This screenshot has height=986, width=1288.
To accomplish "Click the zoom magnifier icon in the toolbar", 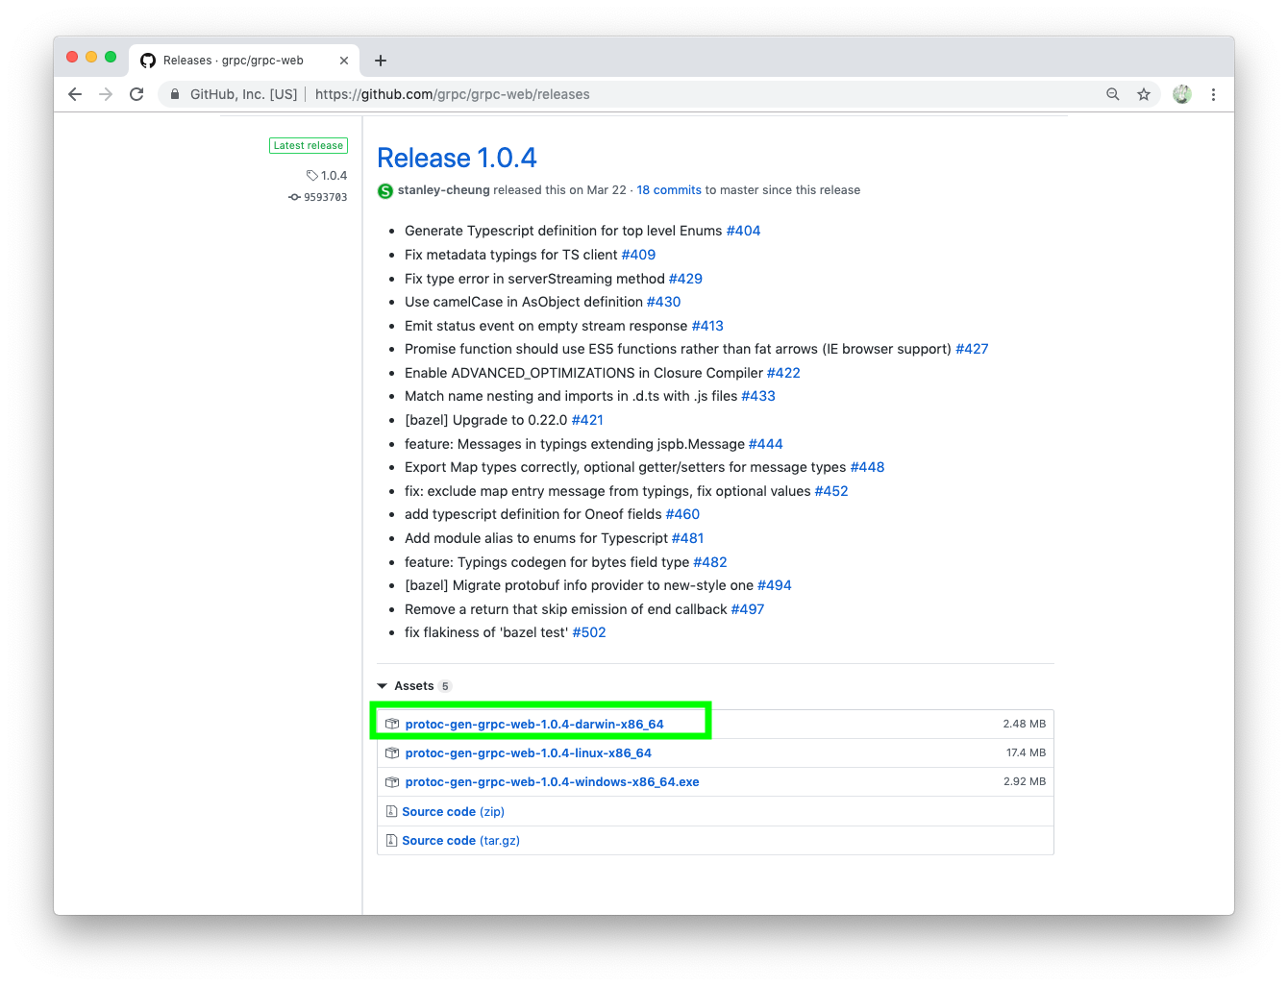I will click(1112, 94).
